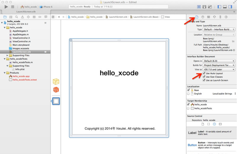Open the Issue navigator
237x154 pixels.
[23, 17]
